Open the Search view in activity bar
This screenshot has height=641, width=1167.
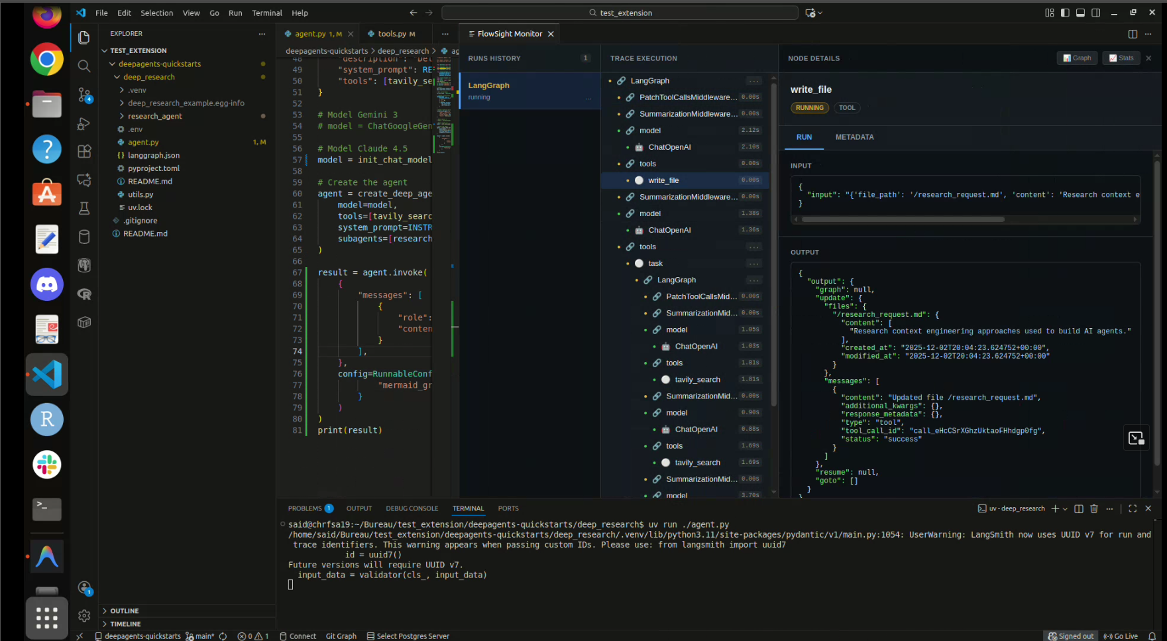[x=84, y=66]
